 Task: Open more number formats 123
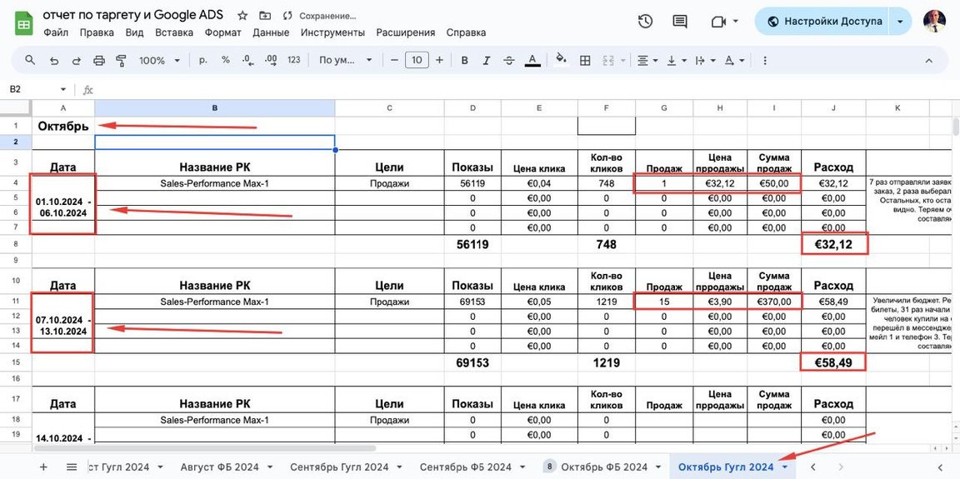click(294, 60)
